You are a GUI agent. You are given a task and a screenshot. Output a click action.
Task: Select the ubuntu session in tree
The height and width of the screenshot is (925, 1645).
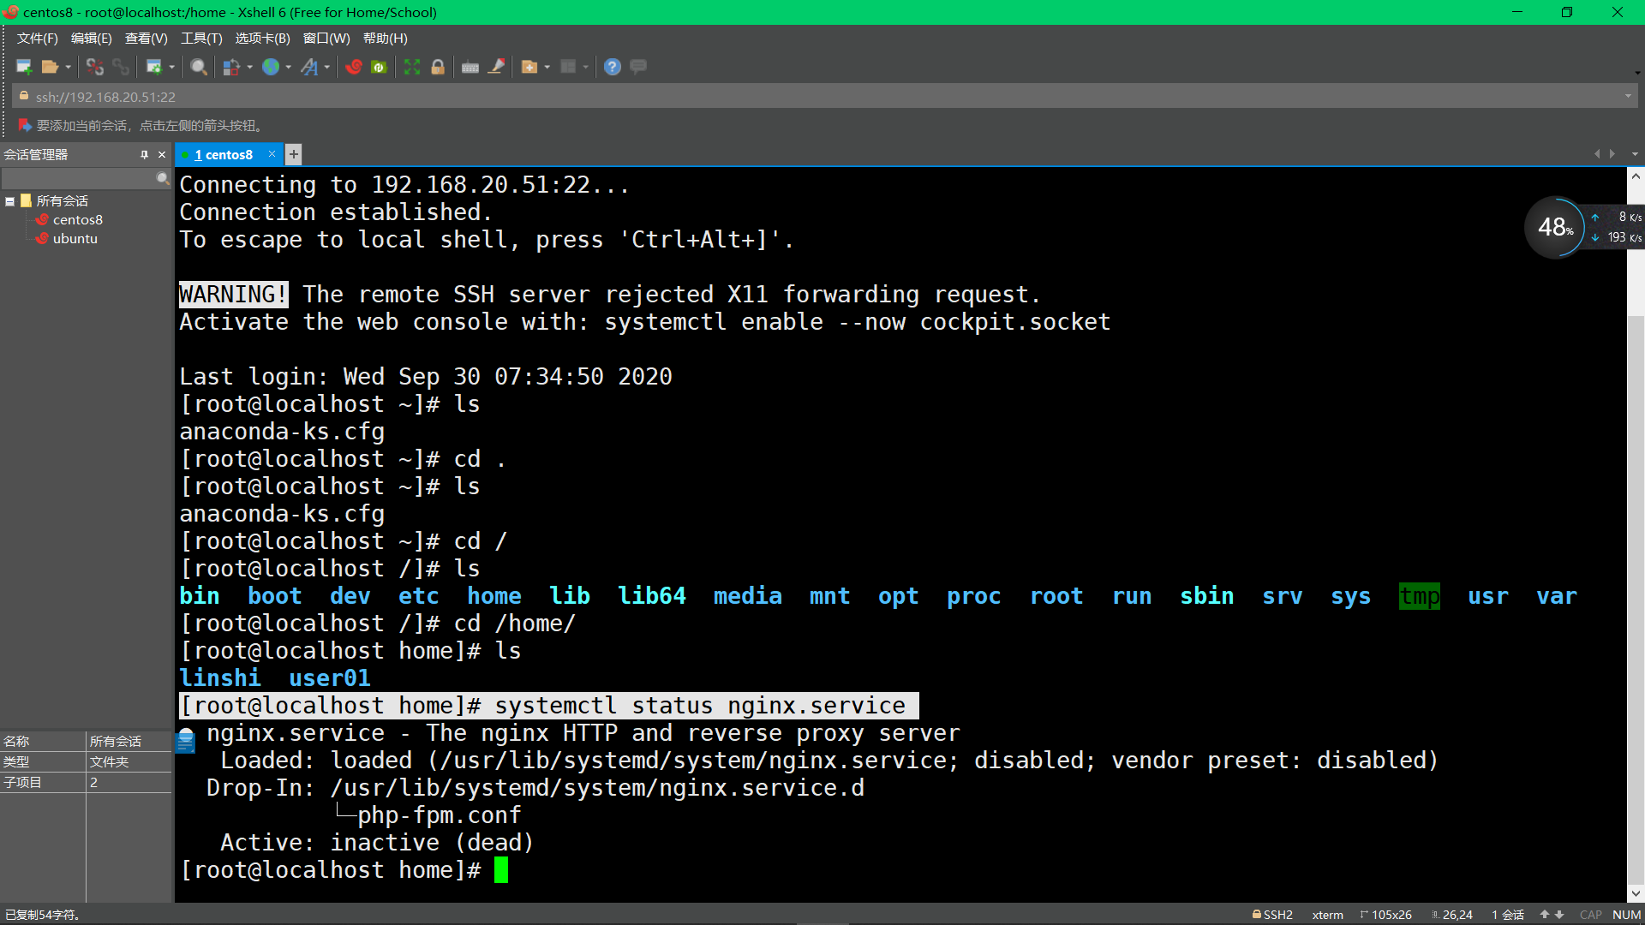tap(75, 239)
